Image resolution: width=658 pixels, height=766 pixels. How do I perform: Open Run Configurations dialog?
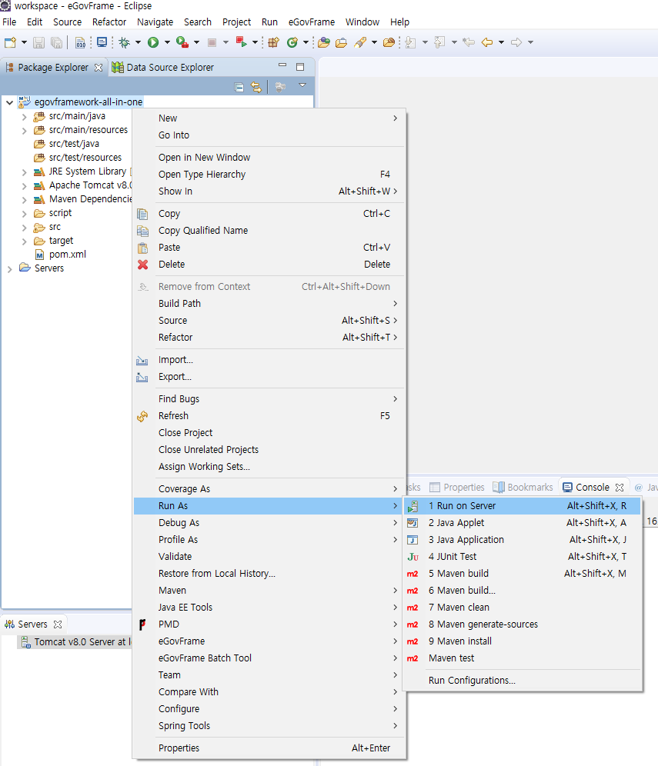[x=472, y=681]
